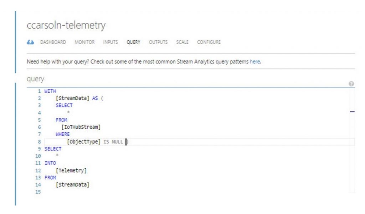Click [StreamData] AS on line 2

click(x=77, y=98)
